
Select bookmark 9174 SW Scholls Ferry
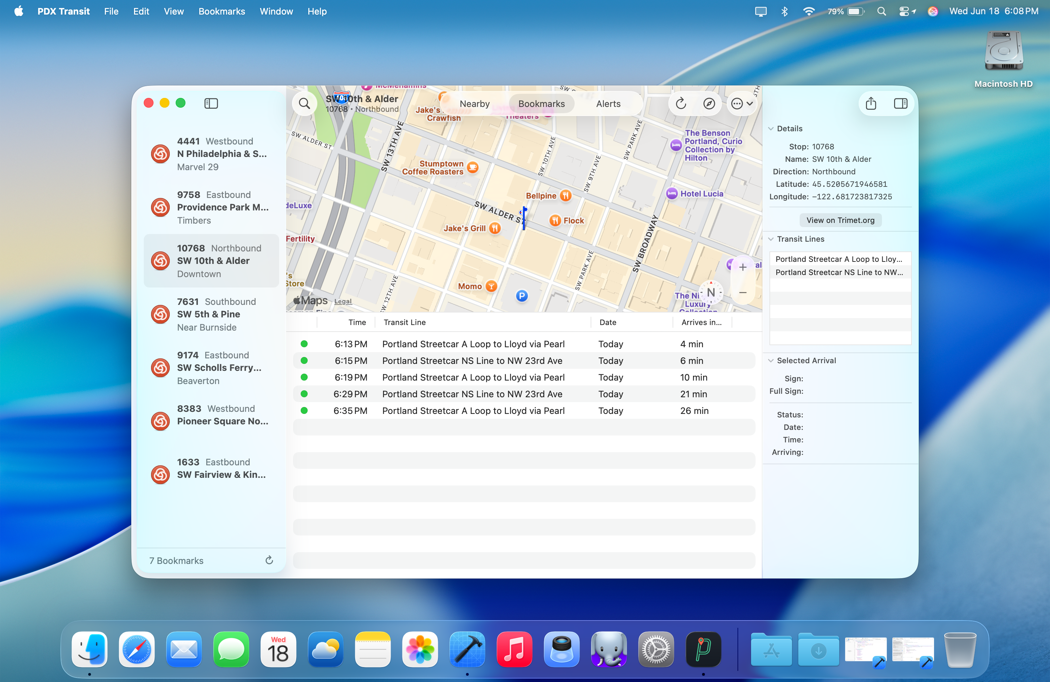pos(211,367)
